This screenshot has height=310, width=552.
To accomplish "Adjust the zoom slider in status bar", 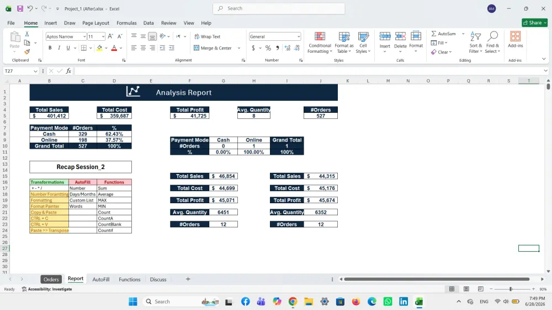I will [x=511, y=289].
